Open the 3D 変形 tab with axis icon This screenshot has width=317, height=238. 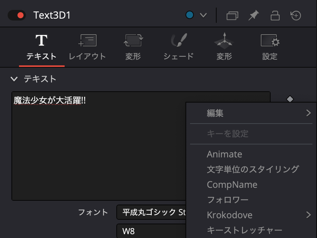[x=224, y=47]
